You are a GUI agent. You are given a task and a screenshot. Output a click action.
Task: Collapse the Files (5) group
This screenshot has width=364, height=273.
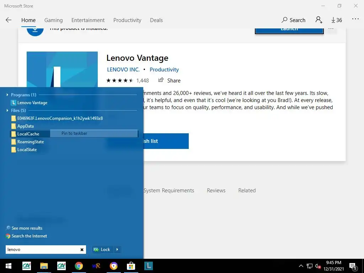7,110
